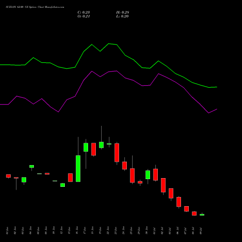Image resolution: width=242 pixels, height=242 pixels.
Task: Click the 19 Jun date label
Action: [x=100, y=230]
